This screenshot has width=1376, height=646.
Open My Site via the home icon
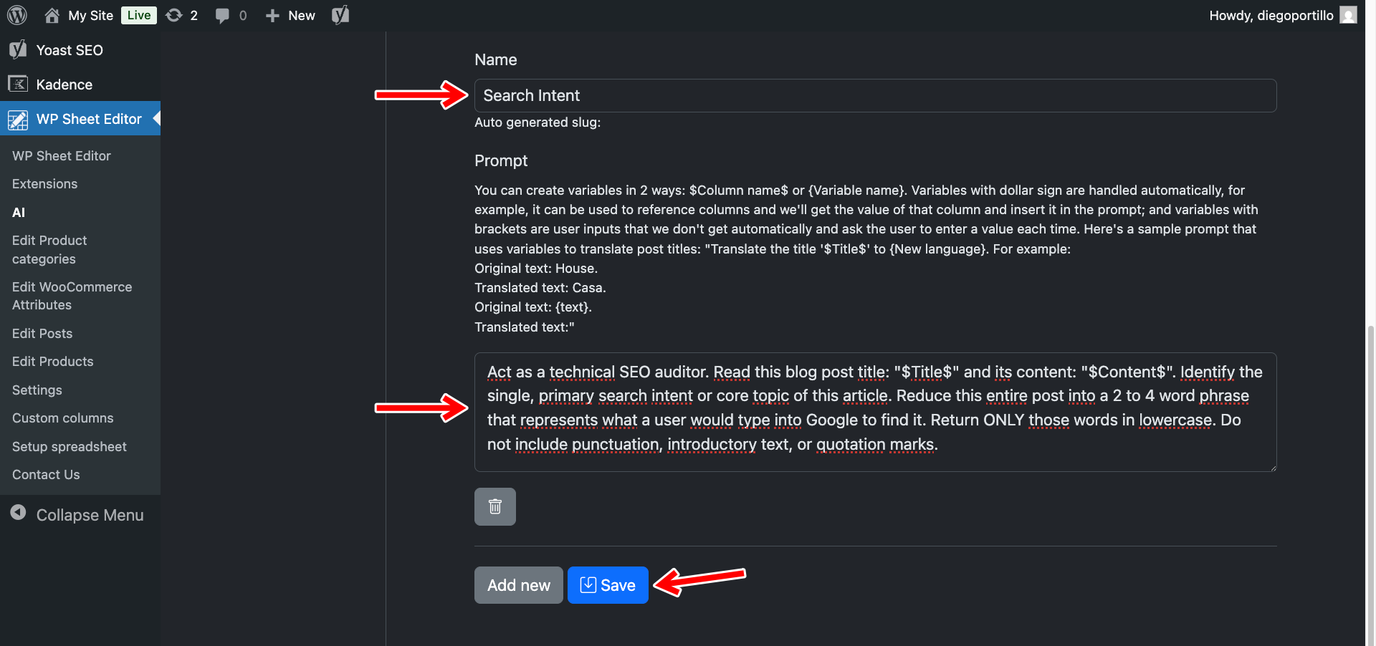52,14
